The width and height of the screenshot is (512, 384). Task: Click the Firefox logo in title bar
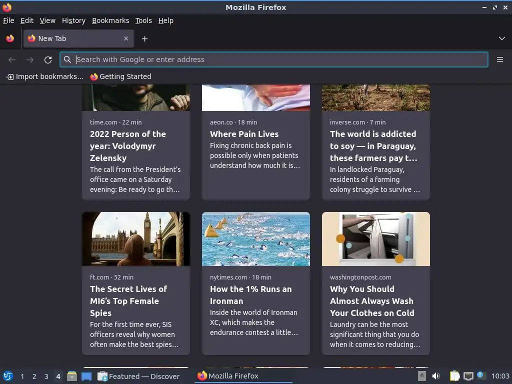click(x=7, y=7)
